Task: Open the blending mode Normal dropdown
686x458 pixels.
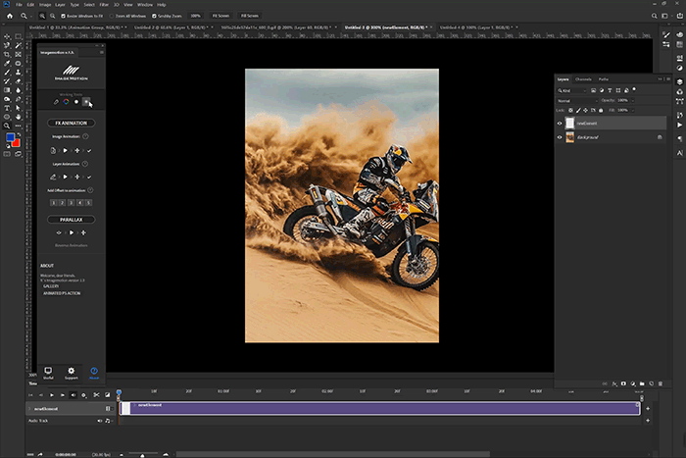Action: pyautogui.click(x=576, y=100)
